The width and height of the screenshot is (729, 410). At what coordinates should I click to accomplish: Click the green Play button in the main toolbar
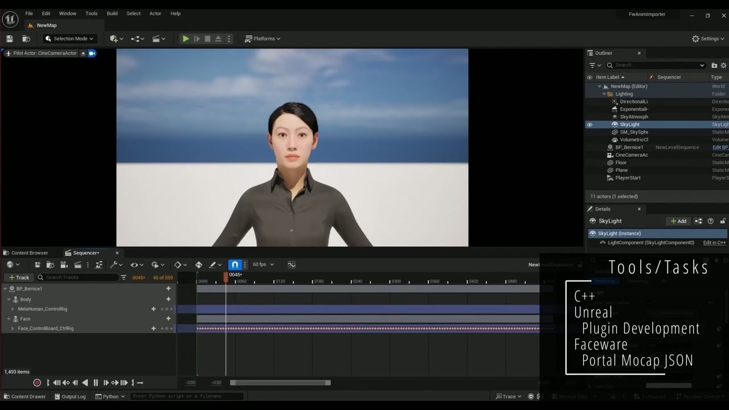[x=186, y=39]
